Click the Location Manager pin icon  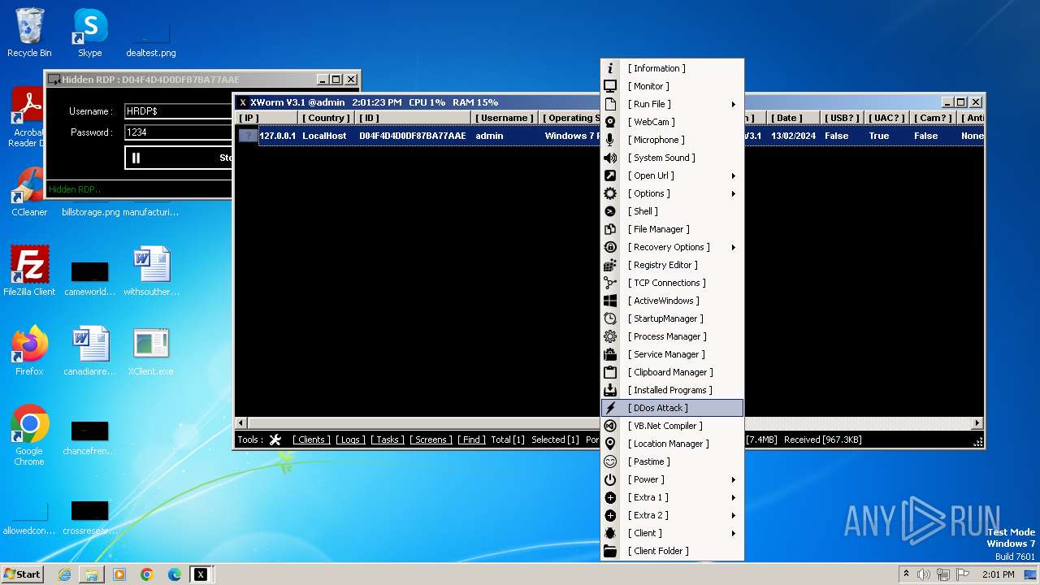[610, 444]
